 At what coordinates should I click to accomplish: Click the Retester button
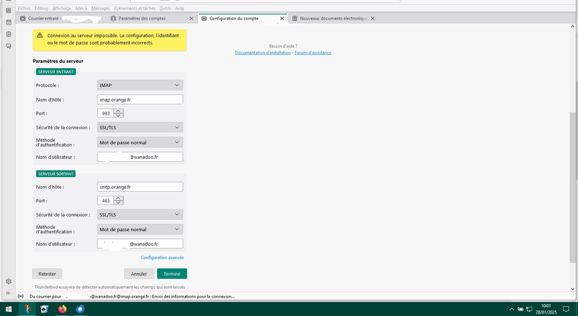click(x=47, y=274)
